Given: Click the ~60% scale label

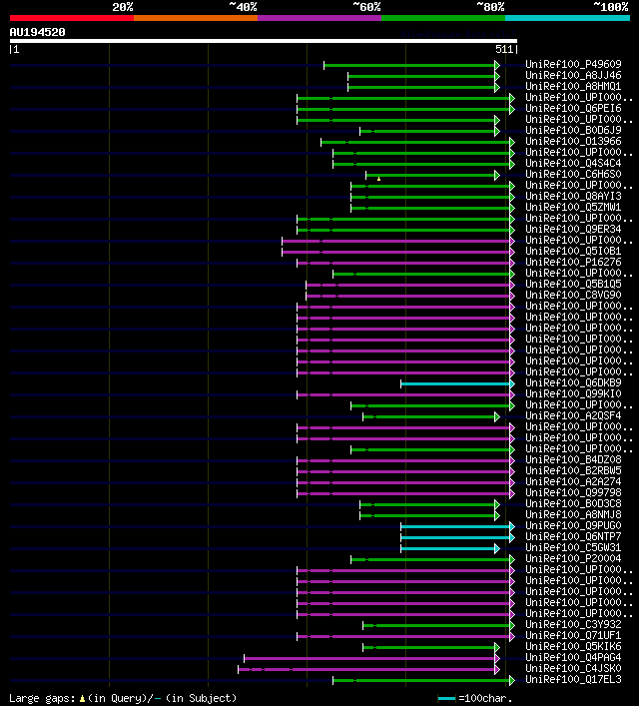Looking at the screenshot, I should pyautogui.click(x=366, y=7).
